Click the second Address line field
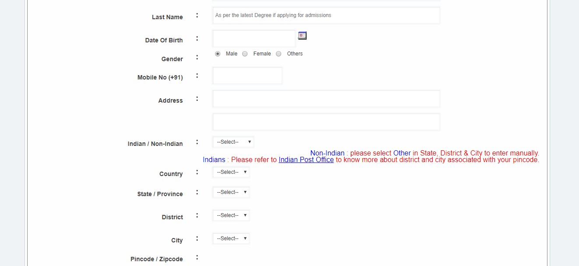579x266 pixels. (326, 122)
